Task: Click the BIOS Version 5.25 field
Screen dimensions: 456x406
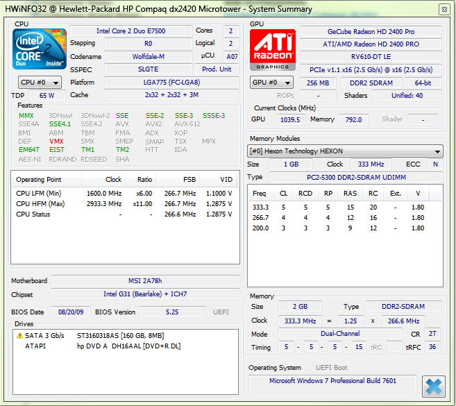Action: point(172,312)
